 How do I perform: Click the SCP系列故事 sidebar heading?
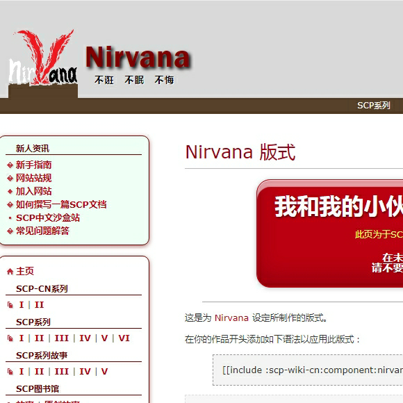[42, 356]
